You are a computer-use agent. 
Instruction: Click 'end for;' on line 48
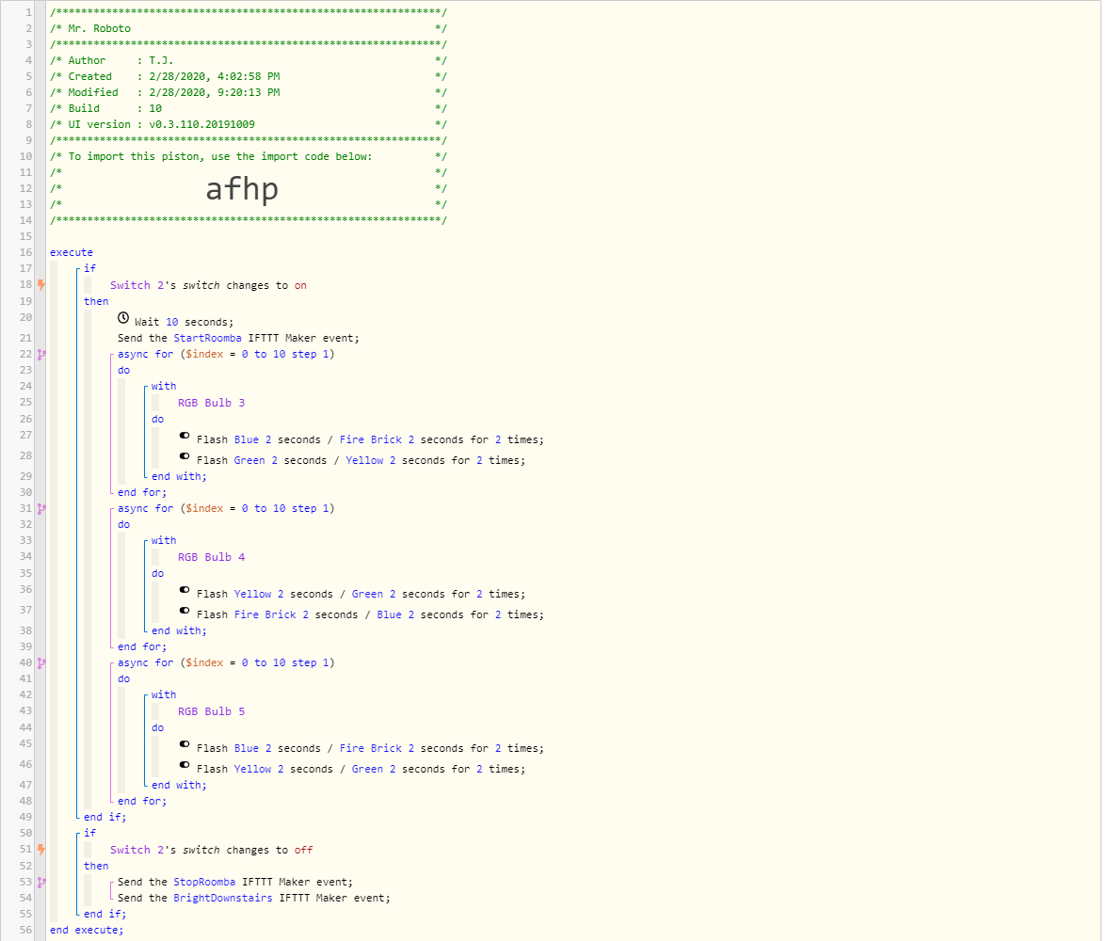coord(142,801)
